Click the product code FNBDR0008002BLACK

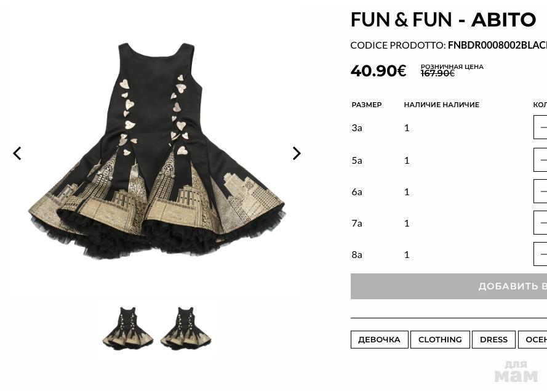pyautogui.click(x=497, y=46)
